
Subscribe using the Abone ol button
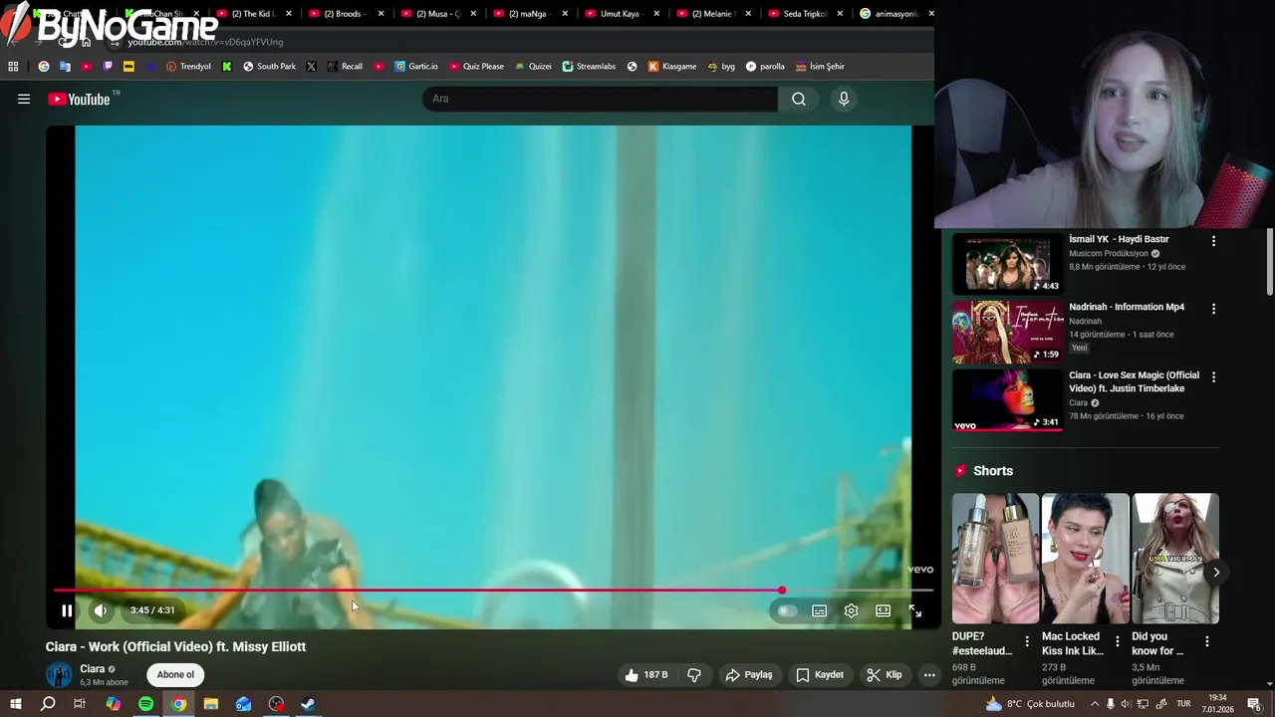point(175,674)
